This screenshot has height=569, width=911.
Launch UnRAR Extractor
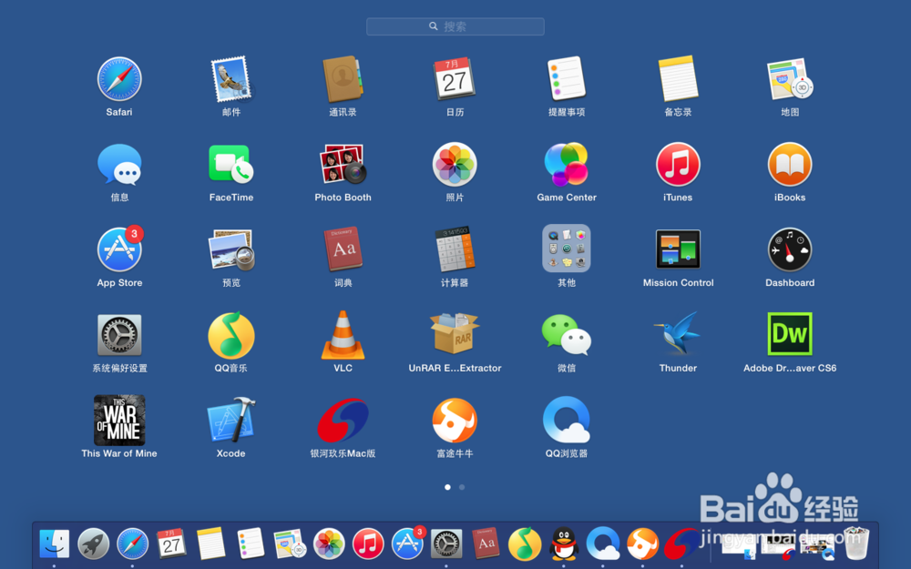coord(455,333)
